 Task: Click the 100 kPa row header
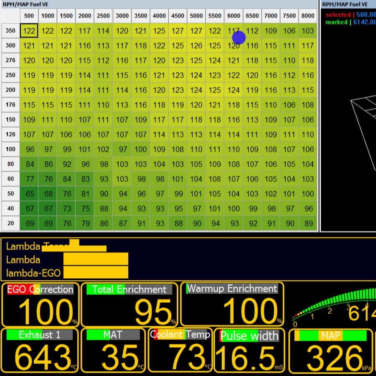coord(10,149)
